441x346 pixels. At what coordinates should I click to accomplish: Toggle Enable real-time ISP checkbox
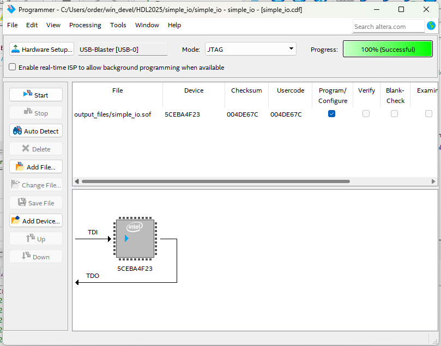click(12, 67)
